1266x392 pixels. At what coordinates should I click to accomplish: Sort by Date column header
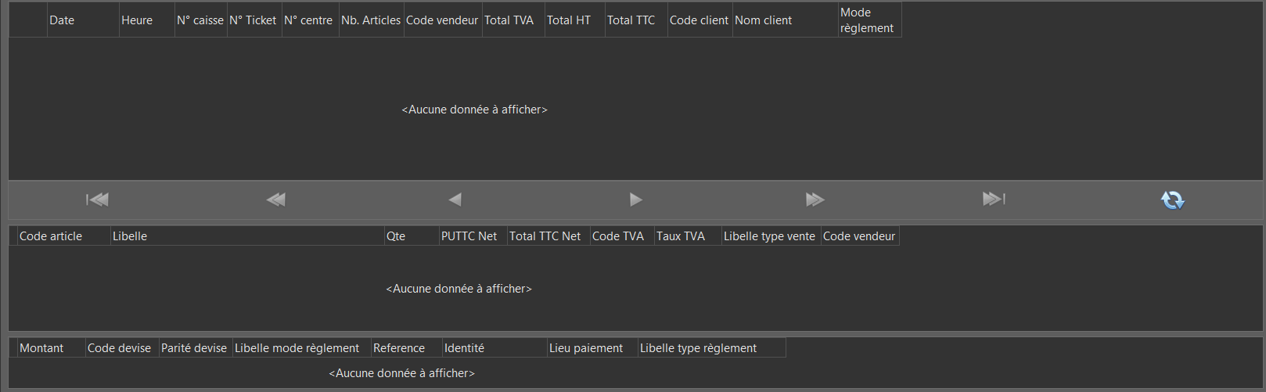[x=83, y=20]
